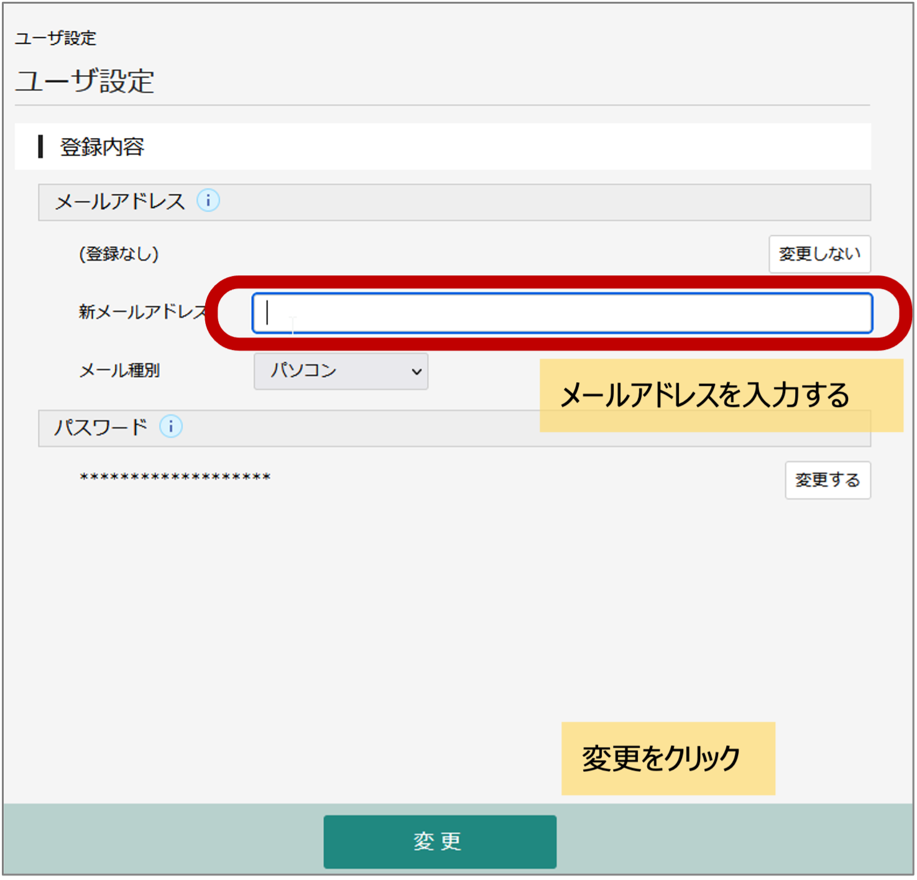Click the ユーザ設定 breadcrumb at top
Screen dimensions: 917x880
click(x=55, y=38)
